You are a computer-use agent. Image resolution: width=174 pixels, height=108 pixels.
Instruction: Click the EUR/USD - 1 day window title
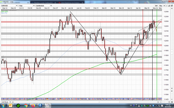click(8, 2)
